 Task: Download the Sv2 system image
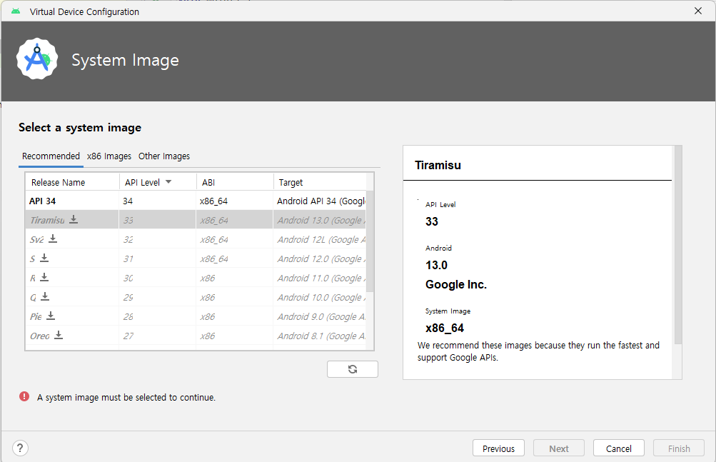[x=53, y=238]
